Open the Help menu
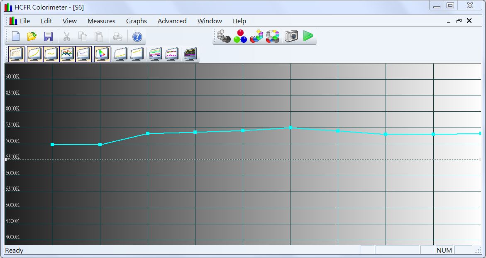 tap(239, 21)
